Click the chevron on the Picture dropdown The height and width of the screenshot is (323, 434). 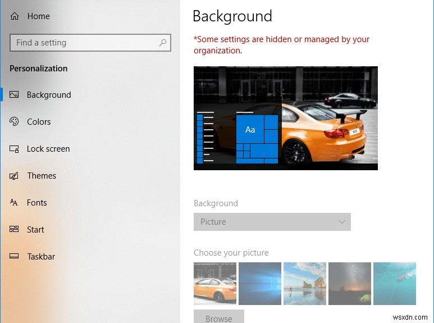342,222
